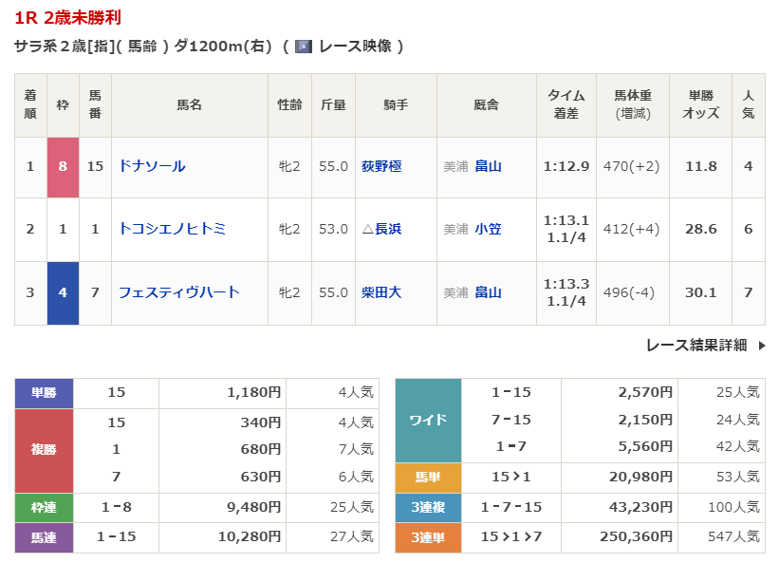Click the teal ワイド payout label
The image size is (779, 563).
[428, 420]
